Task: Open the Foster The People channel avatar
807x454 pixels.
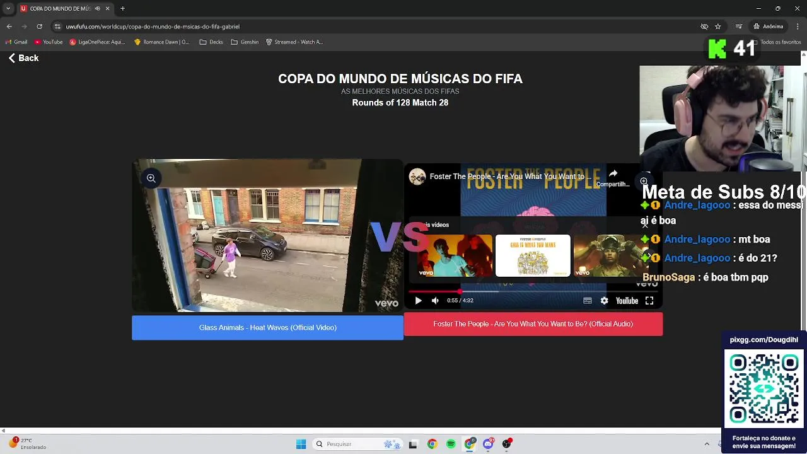Action: [x=417, y=177]
